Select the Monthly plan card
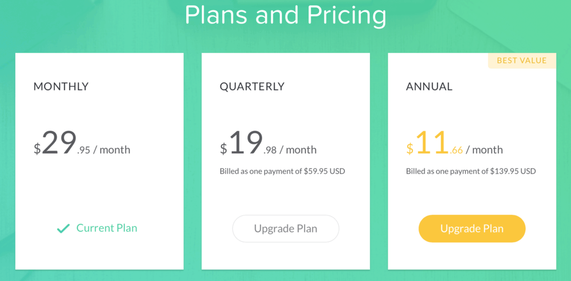The width and height of the screenshot is (571, 281). point(99,161)
